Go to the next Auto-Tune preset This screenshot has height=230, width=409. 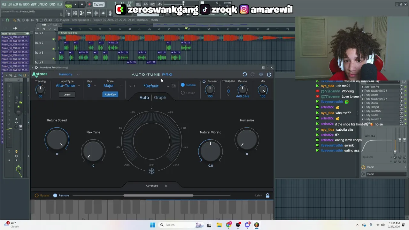pos(134,86)
